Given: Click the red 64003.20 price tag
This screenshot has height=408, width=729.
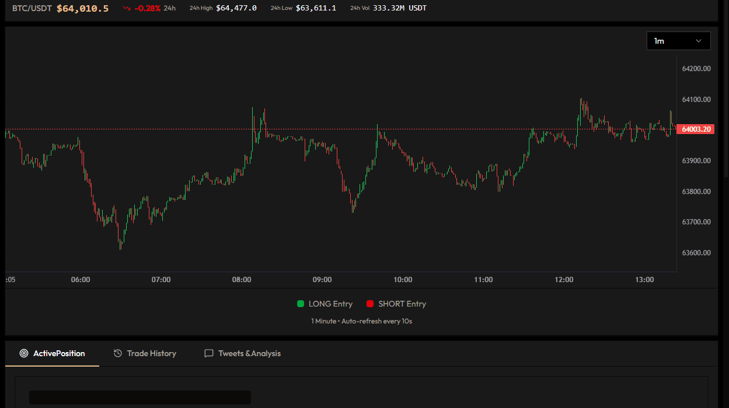Looking at the screenshot, I should [x=696, y=129].
